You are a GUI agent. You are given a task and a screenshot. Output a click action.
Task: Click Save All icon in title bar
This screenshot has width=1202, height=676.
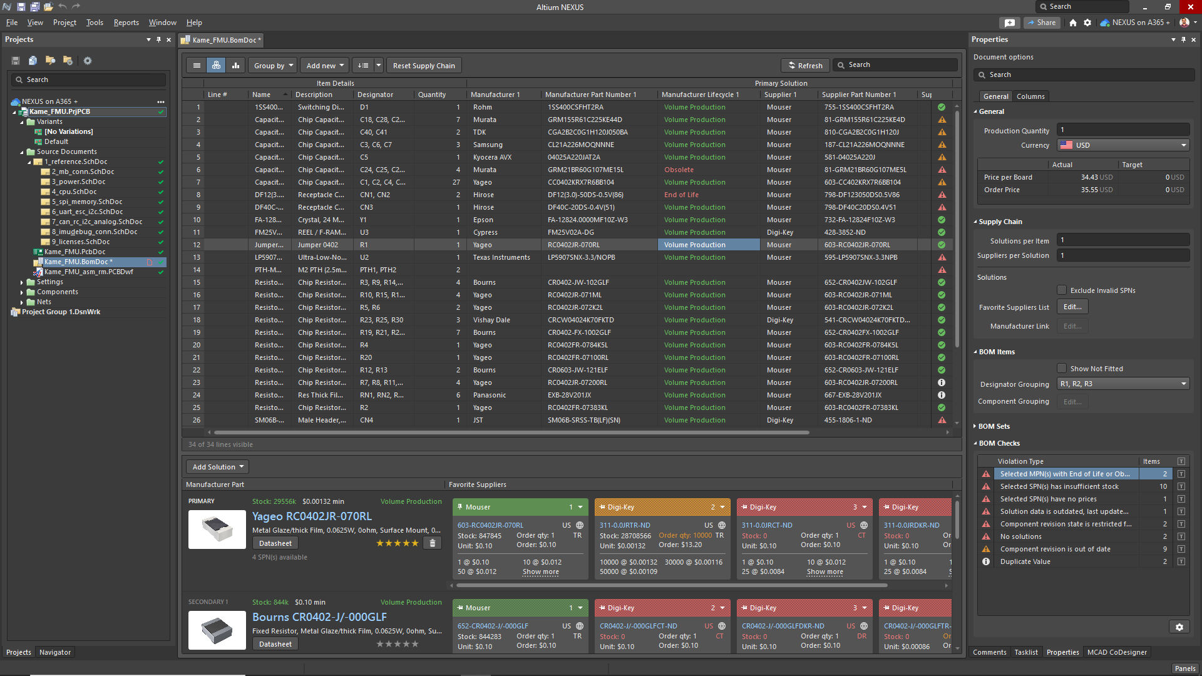coord(34,7)
